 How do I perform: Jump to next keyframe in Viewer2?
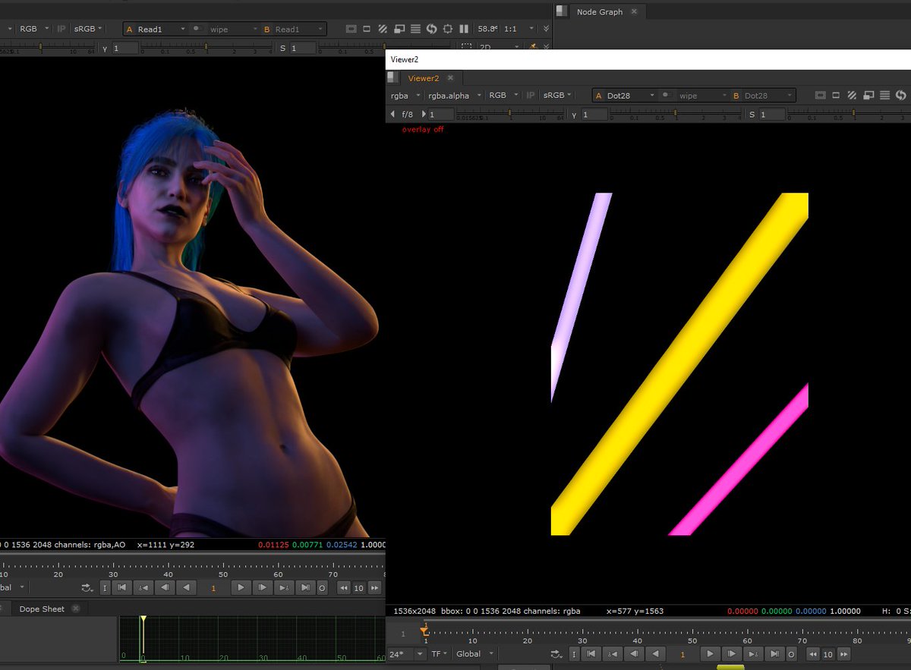tap(752, 654)
